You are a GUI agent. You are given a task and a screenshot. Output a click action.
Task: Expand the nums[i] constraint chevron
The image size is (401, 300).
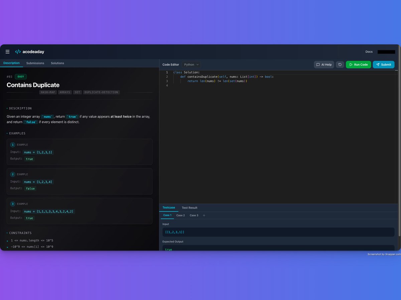click(7, 247)
